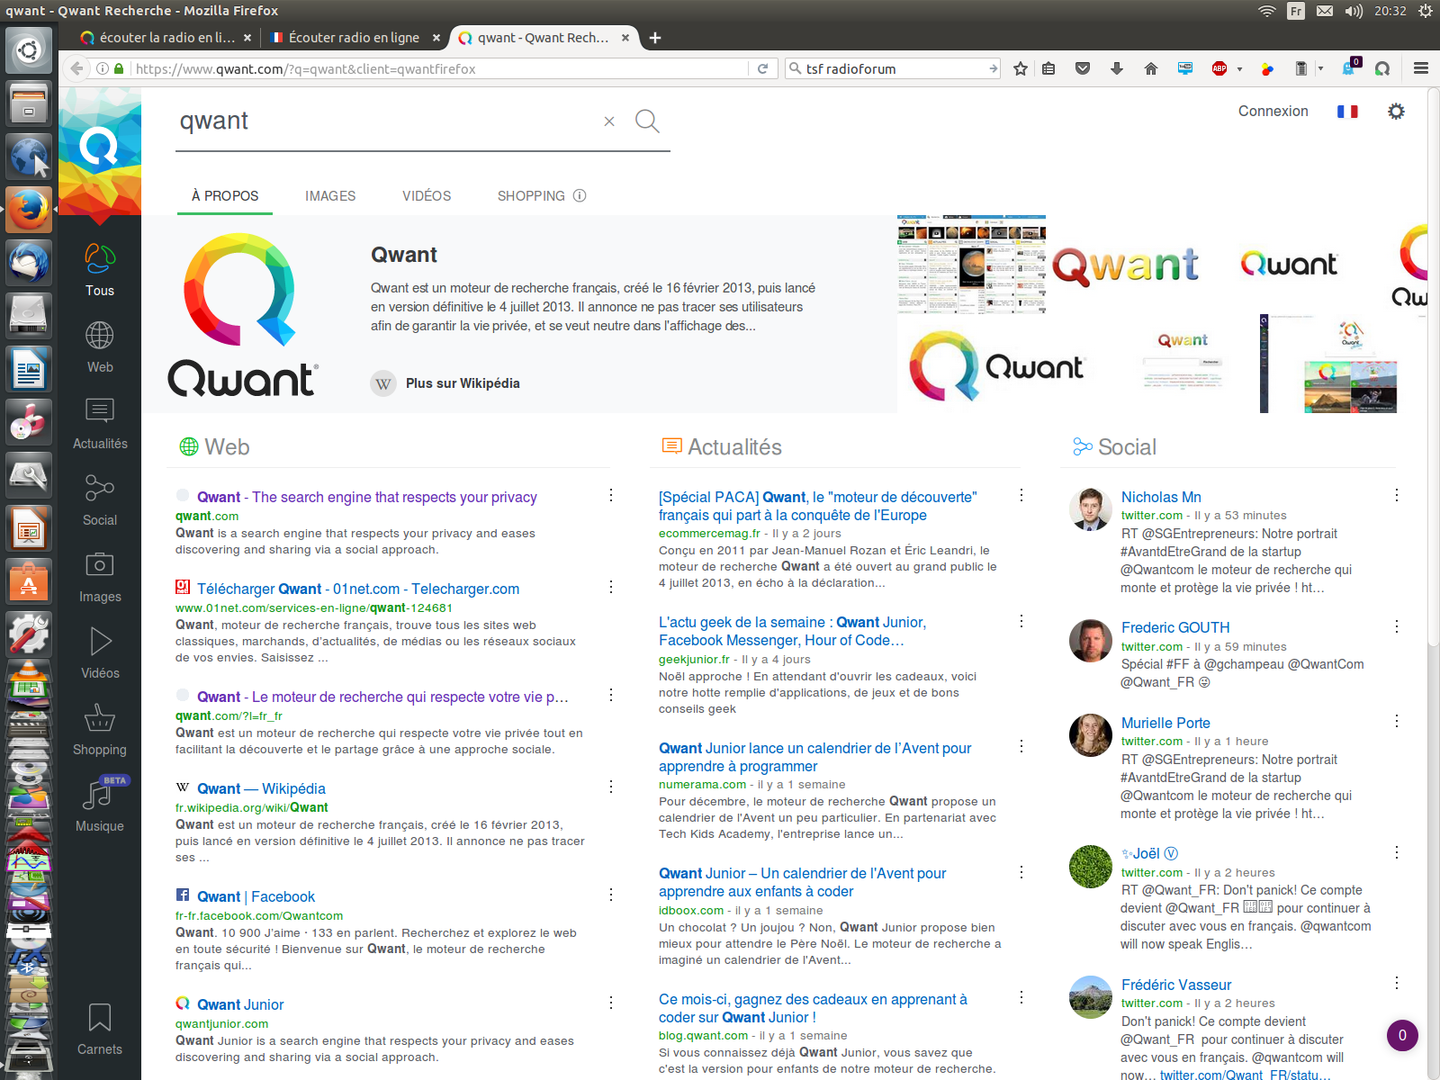Switch to the SHOPPING tab
The image size is (1440, 1080).
pyautogui.click(x=531, y=195)
